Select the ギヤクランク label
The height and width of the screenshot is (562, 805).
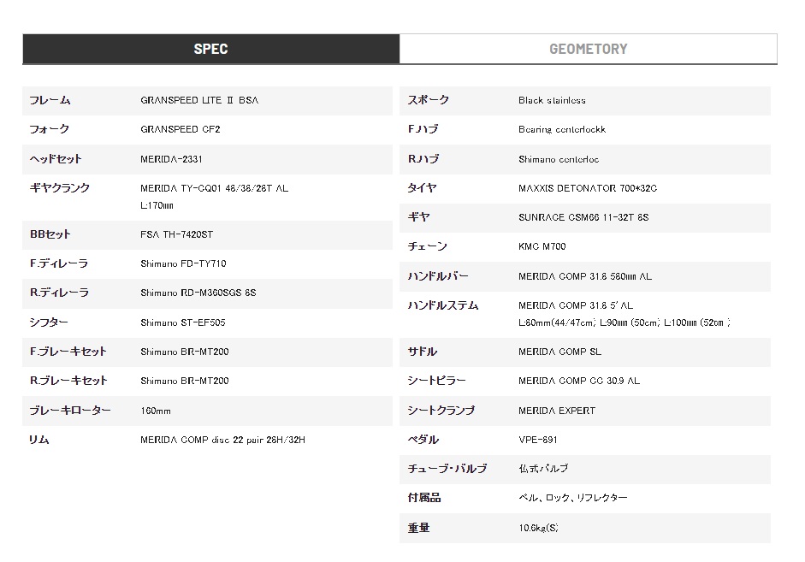pos(60,188)
